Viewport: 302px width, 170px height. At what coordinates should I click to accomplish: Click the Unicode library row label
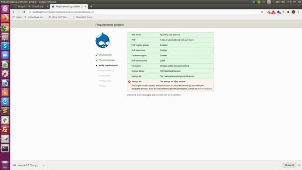138,71
